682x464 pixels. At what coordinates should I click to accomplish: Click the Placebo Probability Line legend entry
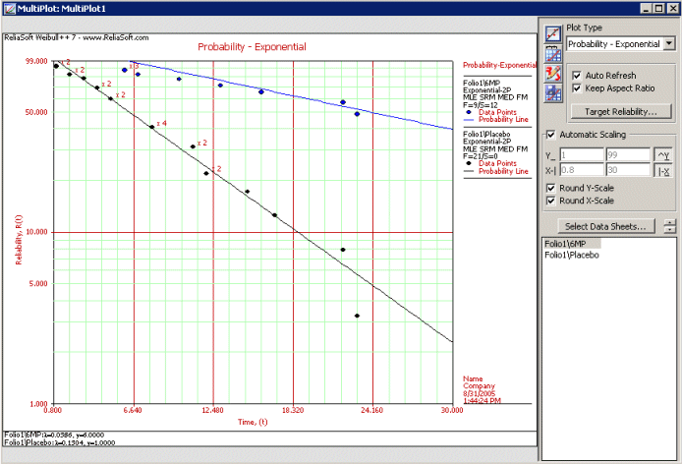(x=496, y=171)
